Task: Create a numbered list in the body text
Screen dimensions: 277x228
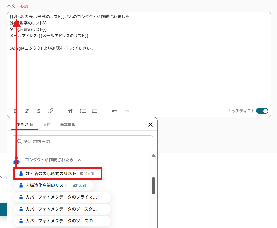Action: (94, 111)
